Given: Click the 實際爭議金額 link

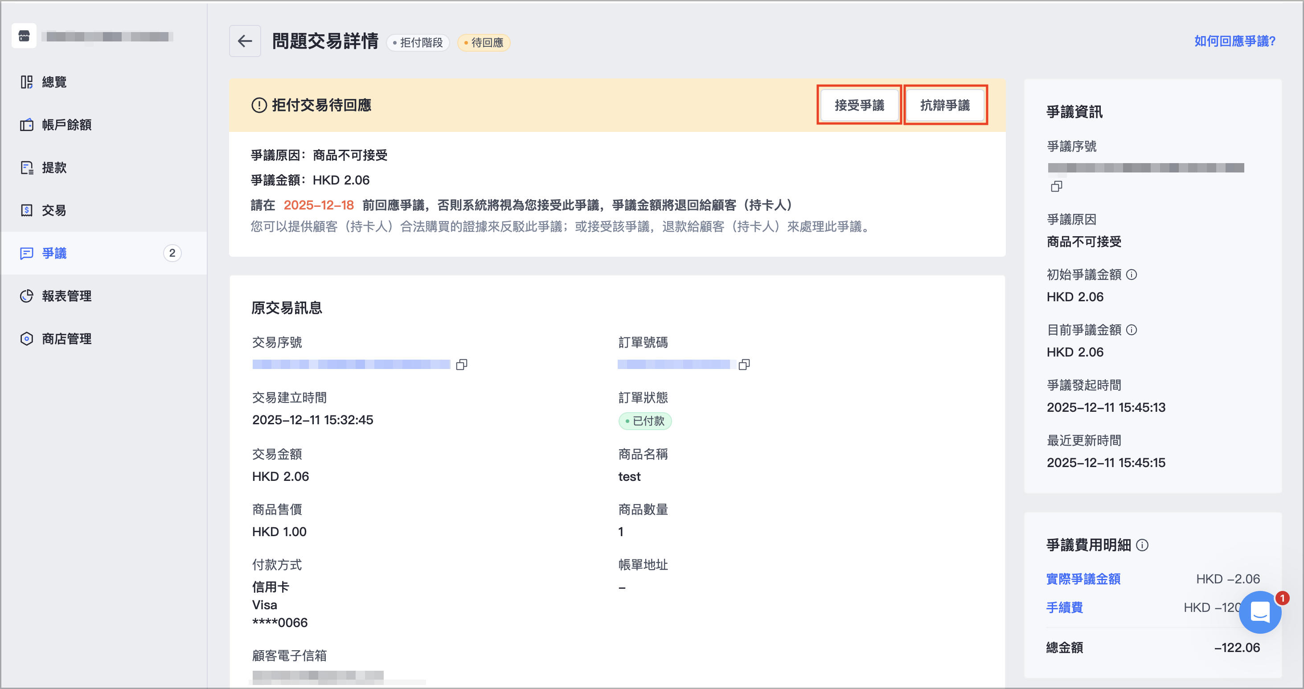Looking at the screenshot, I should 1083,578.
